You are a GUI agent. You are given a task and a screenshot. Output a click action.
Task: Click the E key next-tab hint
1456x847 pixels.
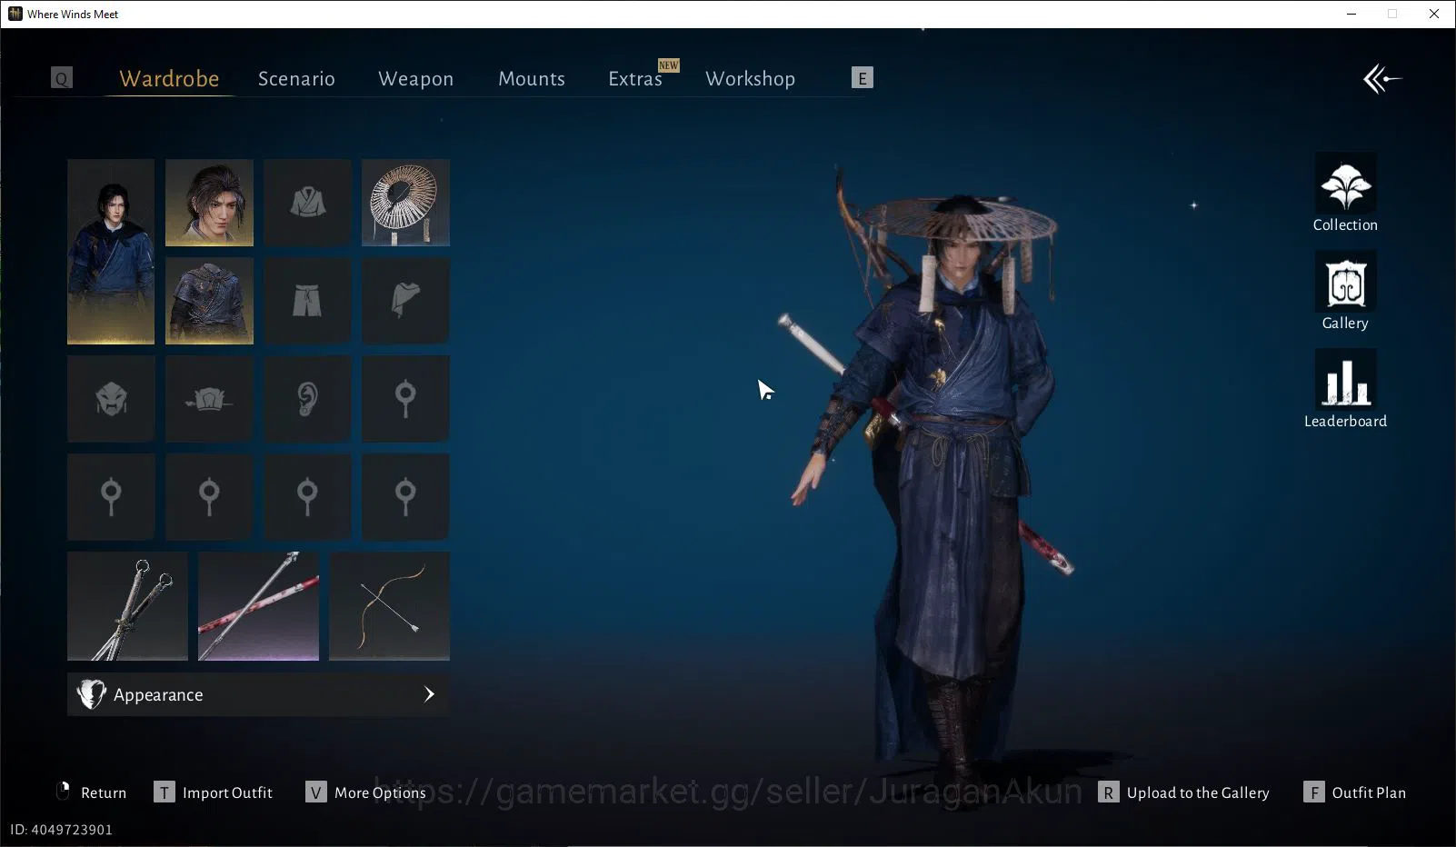863,78
